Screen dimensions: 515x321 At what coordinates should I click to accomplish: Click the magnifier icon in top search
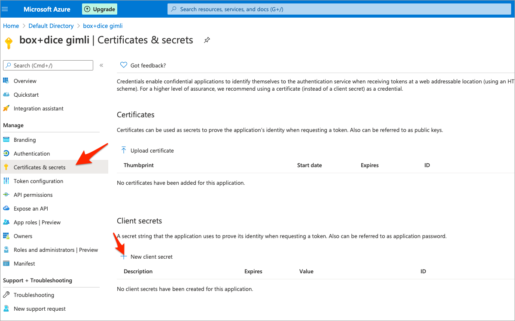(x=174, y=9)
